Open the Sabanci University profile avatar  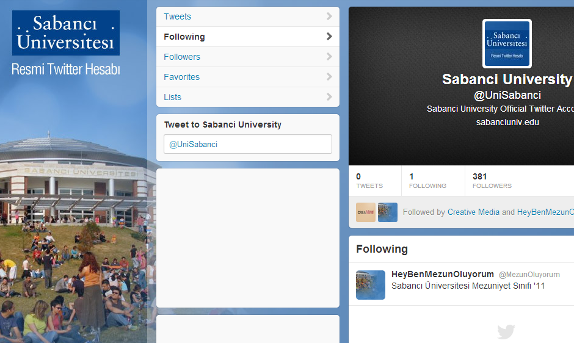507,43
